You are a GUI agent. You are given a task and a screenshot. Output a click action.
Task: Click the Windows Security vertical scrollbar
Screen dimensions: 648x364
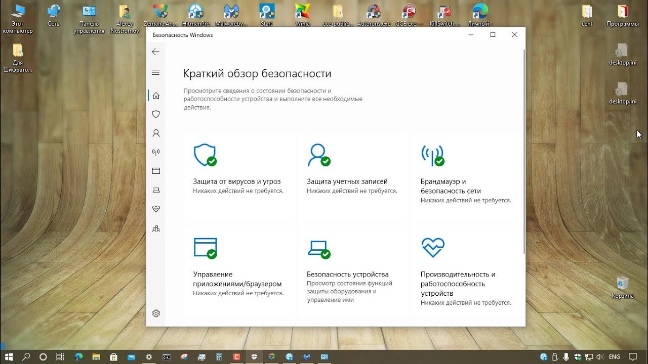point(524,152)
